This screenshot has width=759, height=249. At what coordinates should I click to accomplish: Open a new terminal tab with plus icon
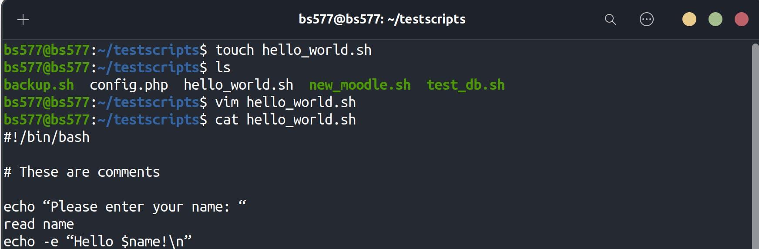click(x=23, y=20)
